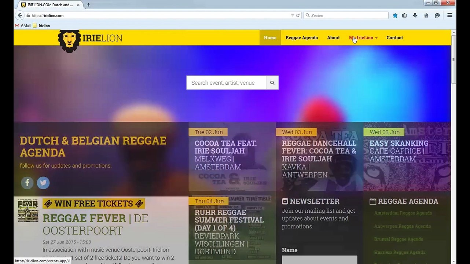The image size is (470, 264).
Task: Click the page vertical scrollbar thumb
Action: 454,59
